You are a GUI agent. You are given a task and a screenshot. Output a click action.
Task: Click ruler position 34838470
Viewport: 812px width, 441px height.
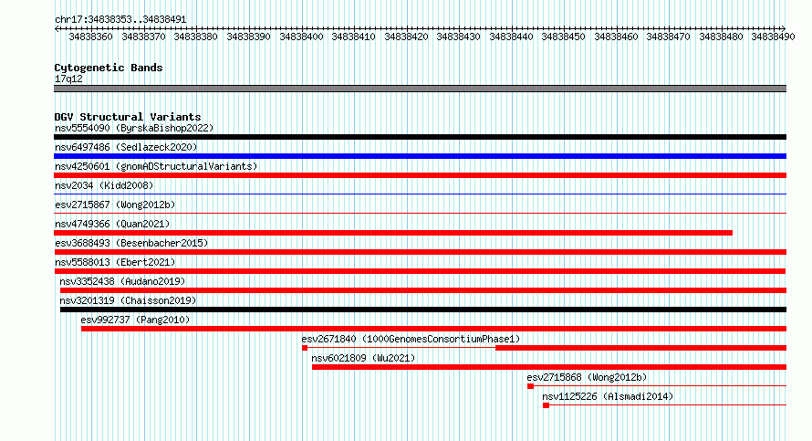669,37
